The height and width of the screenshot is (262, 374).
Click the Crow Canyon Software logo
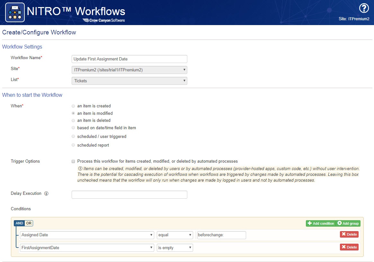click(x=104, y=20)
